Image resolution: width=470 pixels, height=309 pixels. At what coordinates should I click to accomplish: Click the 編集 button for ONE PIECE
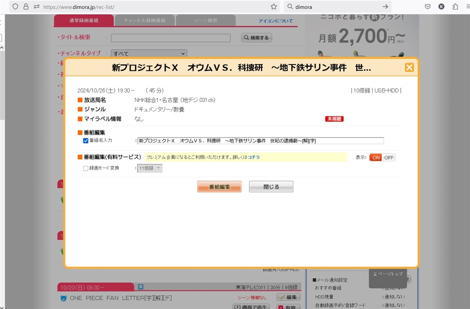(288, 298)
